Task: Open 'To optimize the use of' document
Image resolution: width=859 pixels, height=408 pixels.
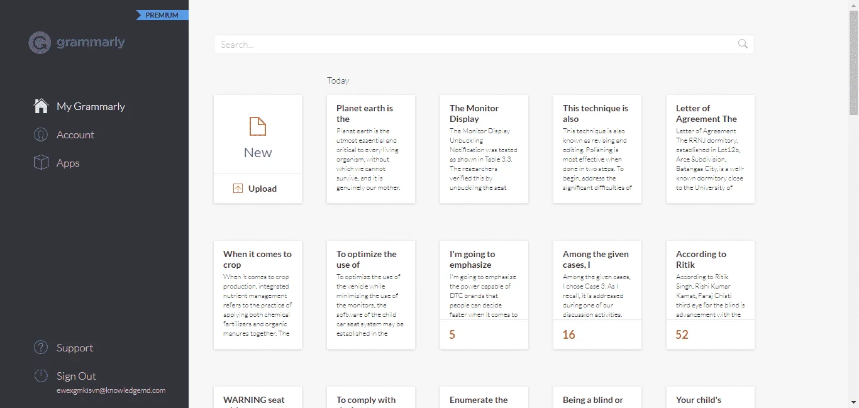Action: click(x=371, y=295)
